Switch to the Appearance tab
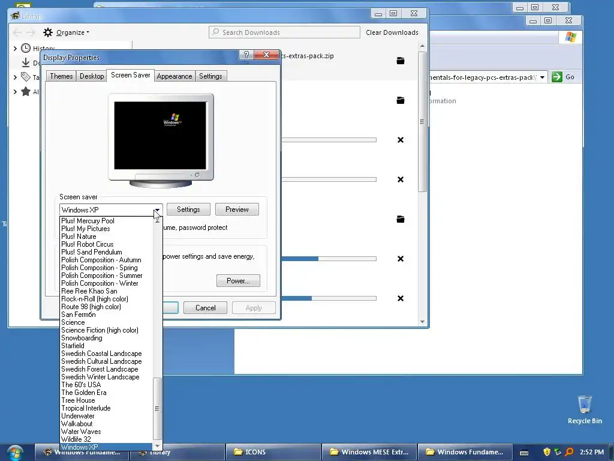Screen dimensions: 614x461 174,76
